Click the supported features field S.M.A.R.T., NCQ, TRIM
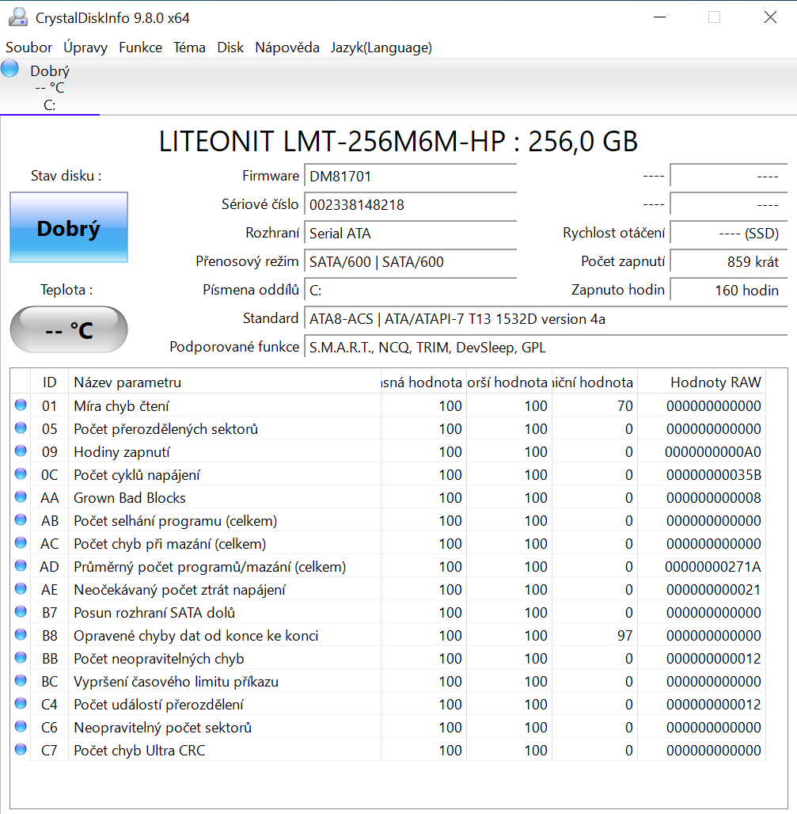 pyautogui.click(x=546, y=348)
